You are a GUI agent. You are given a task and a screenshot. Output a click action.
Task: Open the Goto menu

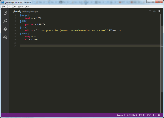click(x=20, y=6)
